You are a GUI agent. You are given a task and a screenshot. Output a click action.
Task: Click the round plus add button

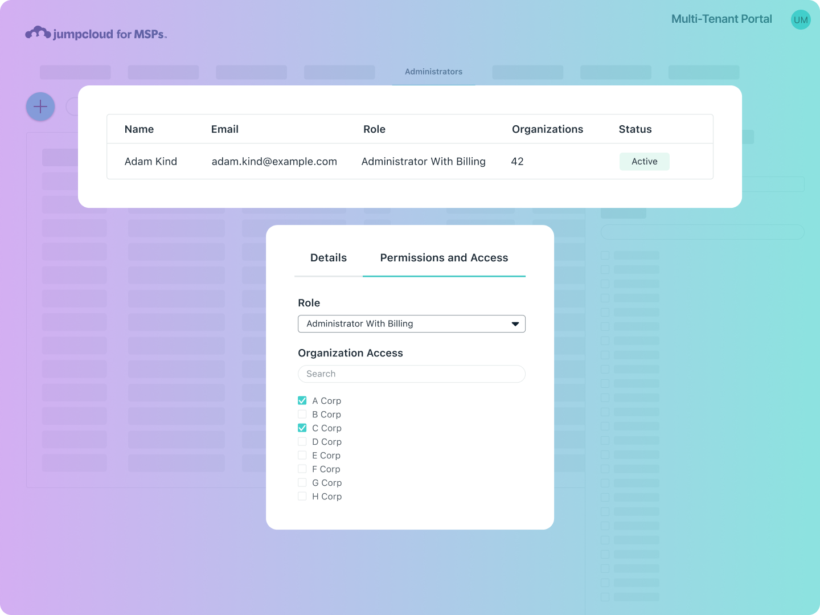pyautogui.click(x=40, y=106)
